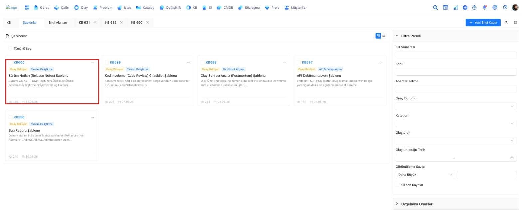
Task: Click the magnifier beside Yeni Bilgi Kaydı
Action: pos(506,23)
